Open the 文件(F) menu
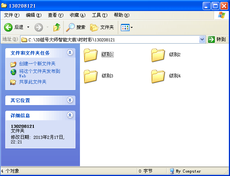This screenshot has height=176, width=230. tap(11, 15)
